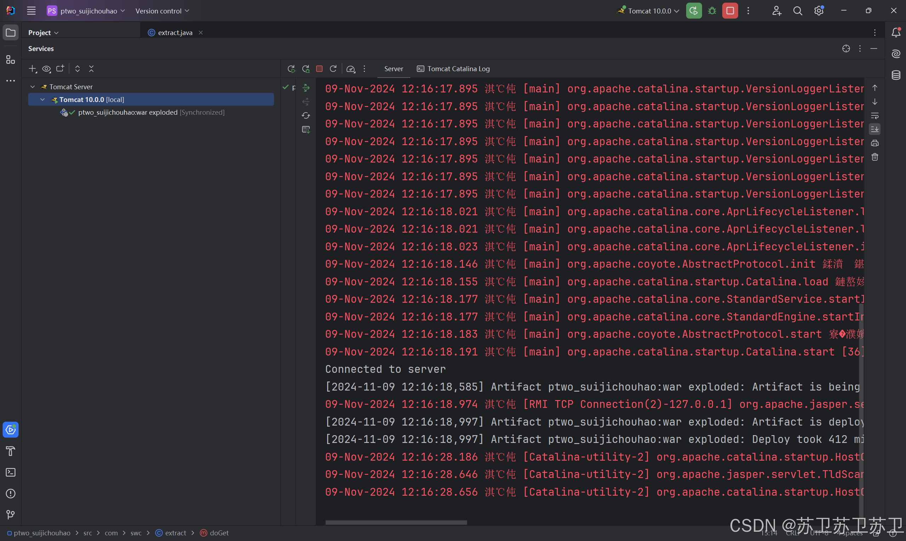Print the console output
Viewport: 906px width, 541px height.
pos(874,143)
